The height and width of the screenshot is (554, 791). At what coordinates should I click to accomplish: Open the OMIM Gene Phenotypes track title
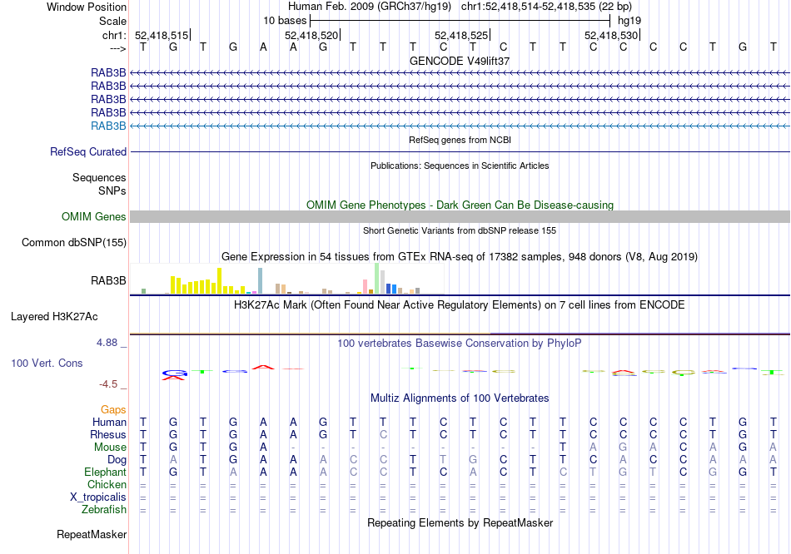pyautogui.click(x=460, y=205)
